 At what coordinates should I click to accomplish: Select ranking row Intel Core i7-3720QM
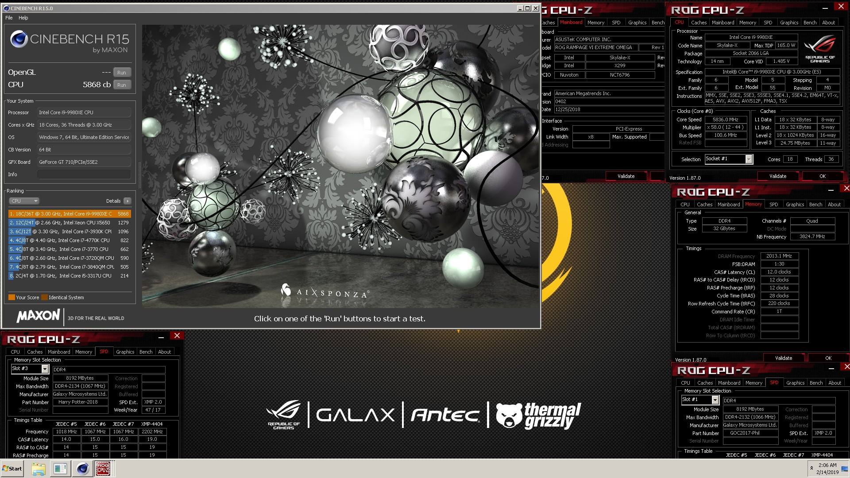tap(70, 258)
